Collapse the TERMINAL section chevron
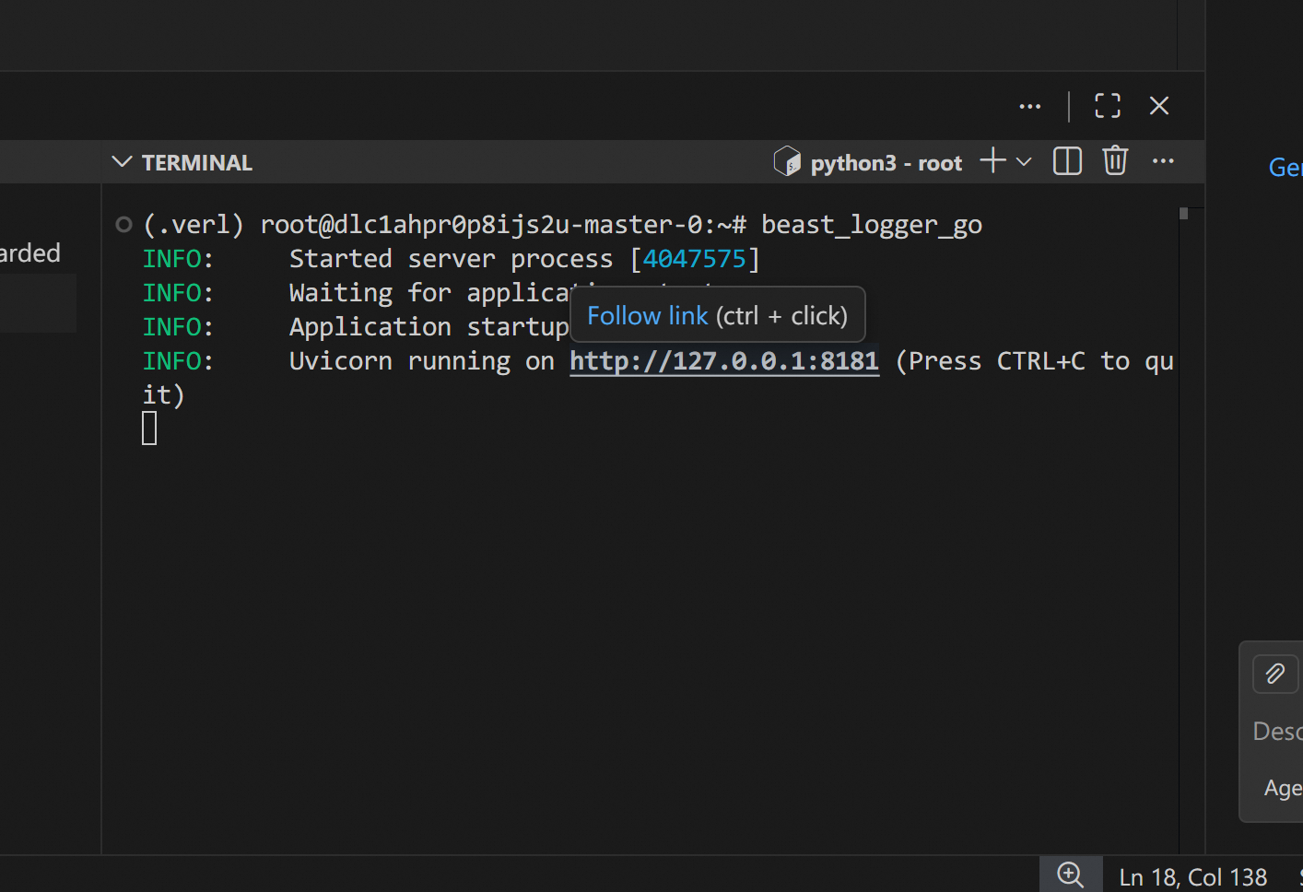 tap(122, 162)
